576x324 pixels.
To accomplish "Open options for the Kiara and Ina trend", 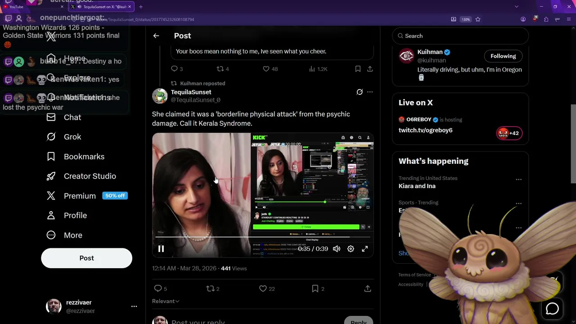I will 518,180.
